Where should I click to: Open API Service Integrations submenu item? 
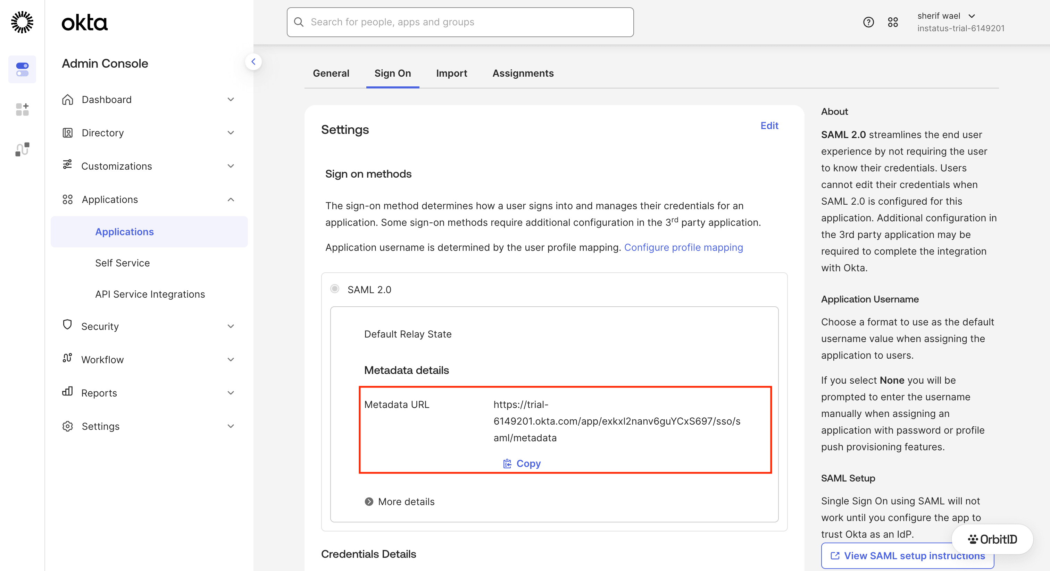click(149, 294)
